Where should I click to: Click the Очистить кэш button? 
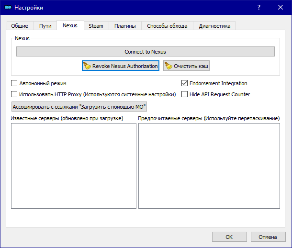click(186, 66)
